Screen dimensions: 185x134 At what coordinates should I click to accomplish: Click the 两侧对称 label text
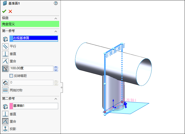click(x=16, y=90)
